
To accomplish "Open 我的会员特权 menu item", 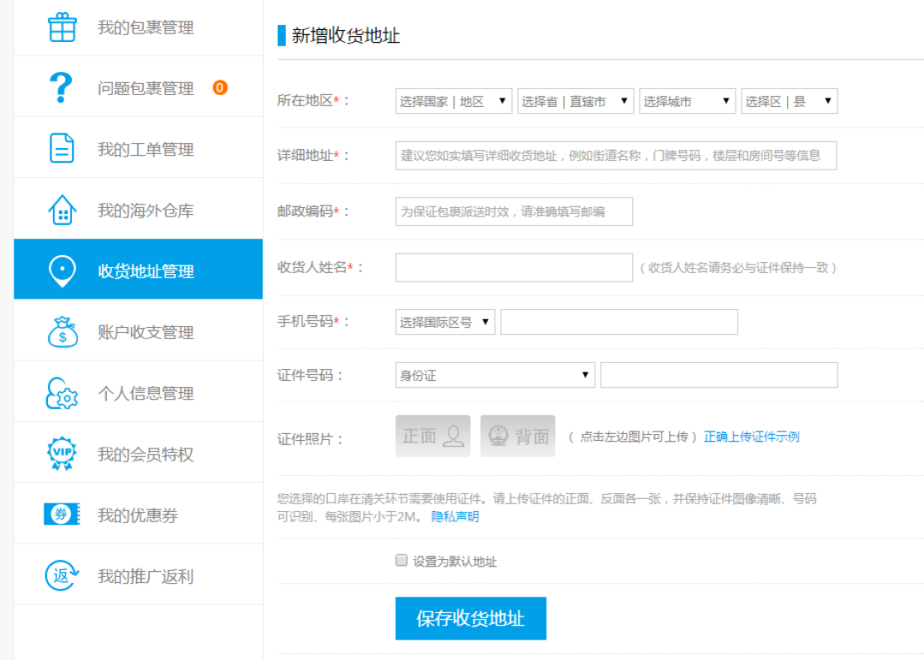I will 138,453.
